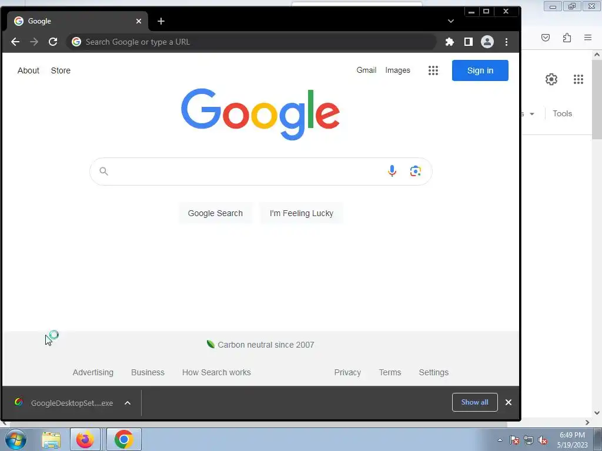Reload the Google page
602x451 pixels.
[53, 42]
